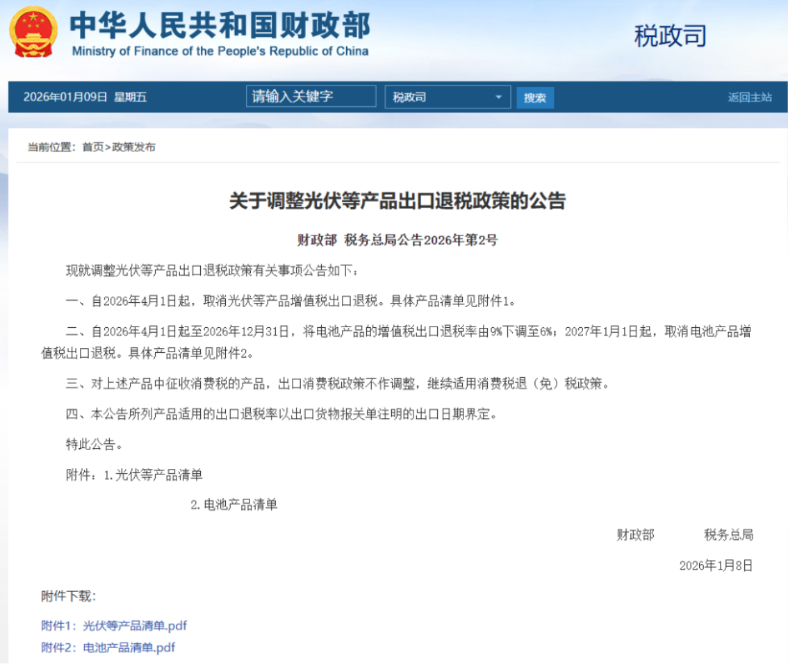Click 首页 in the breadcrumb
The height and width of the screenshot is (669, 788).
(x=92, y=147)
